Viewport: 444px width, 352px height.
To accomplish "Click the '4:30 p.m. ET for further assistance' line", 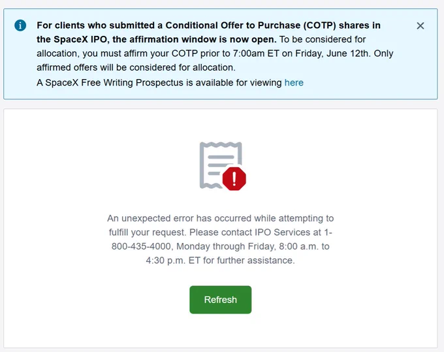I will [x=220, y=261].
